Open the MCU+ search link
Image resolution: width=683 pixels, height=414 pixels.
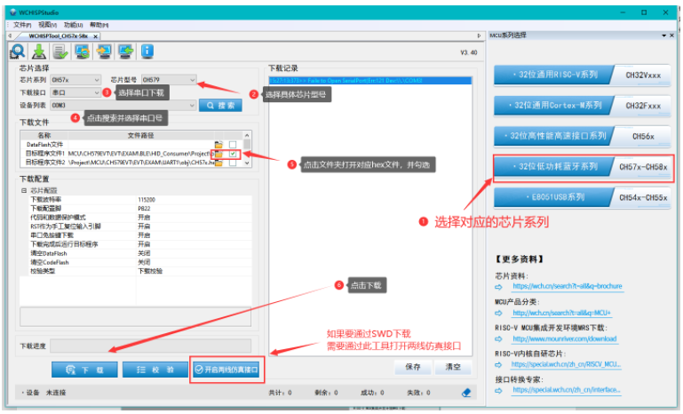tap(561, 313)
